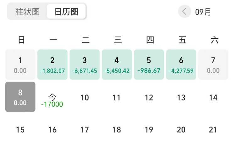
Task: Go to previous month with left chevron
Action: pyautogui.click(x=185, y=11)
